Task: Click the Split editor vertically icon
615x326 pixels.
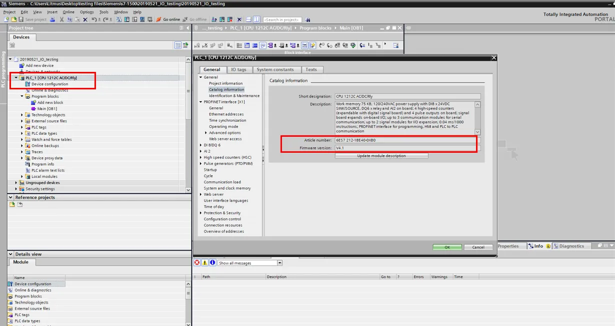Action: (256, 19)
